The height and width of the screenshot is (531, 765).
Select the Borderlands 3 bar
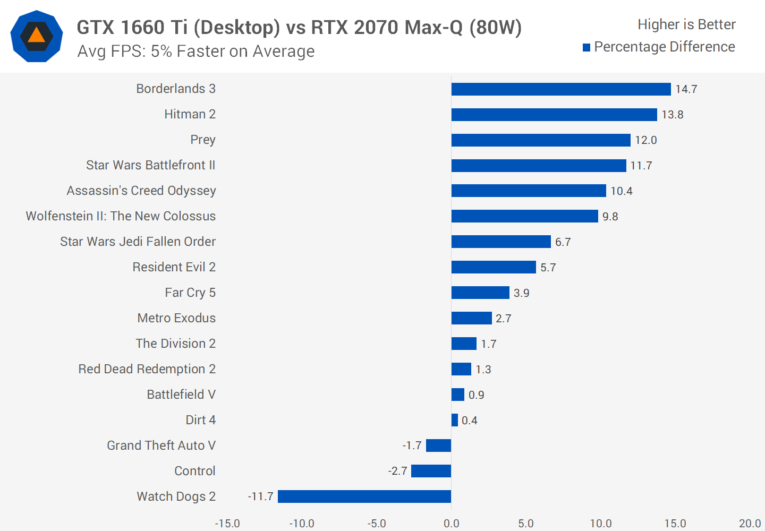click(x=560, y=89)
